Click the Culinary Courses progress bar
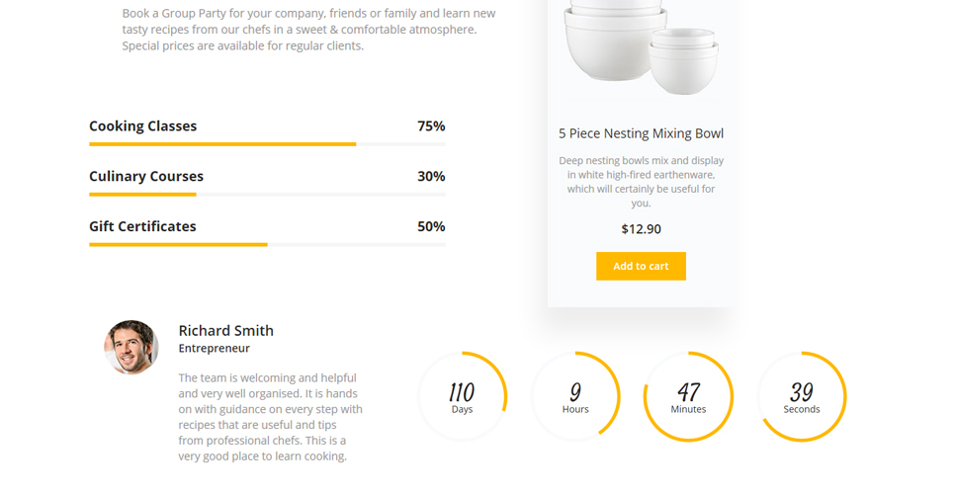954x494 pixels. [267, 195]
